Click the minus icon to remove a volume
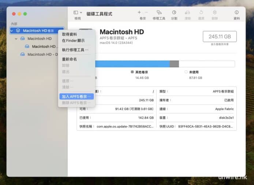 pos(146,12)
